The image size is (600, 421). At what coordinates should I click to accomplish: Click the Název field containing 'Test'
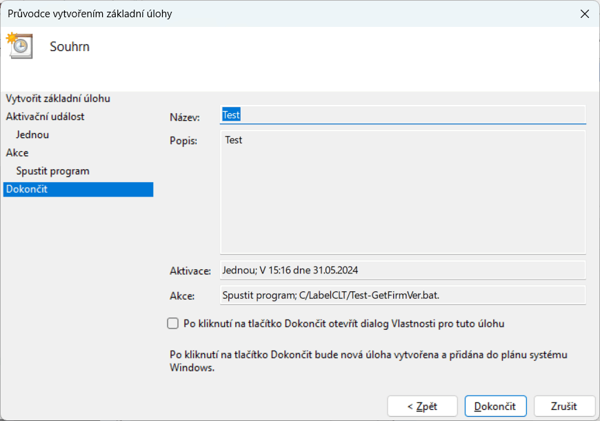[403, 115]
